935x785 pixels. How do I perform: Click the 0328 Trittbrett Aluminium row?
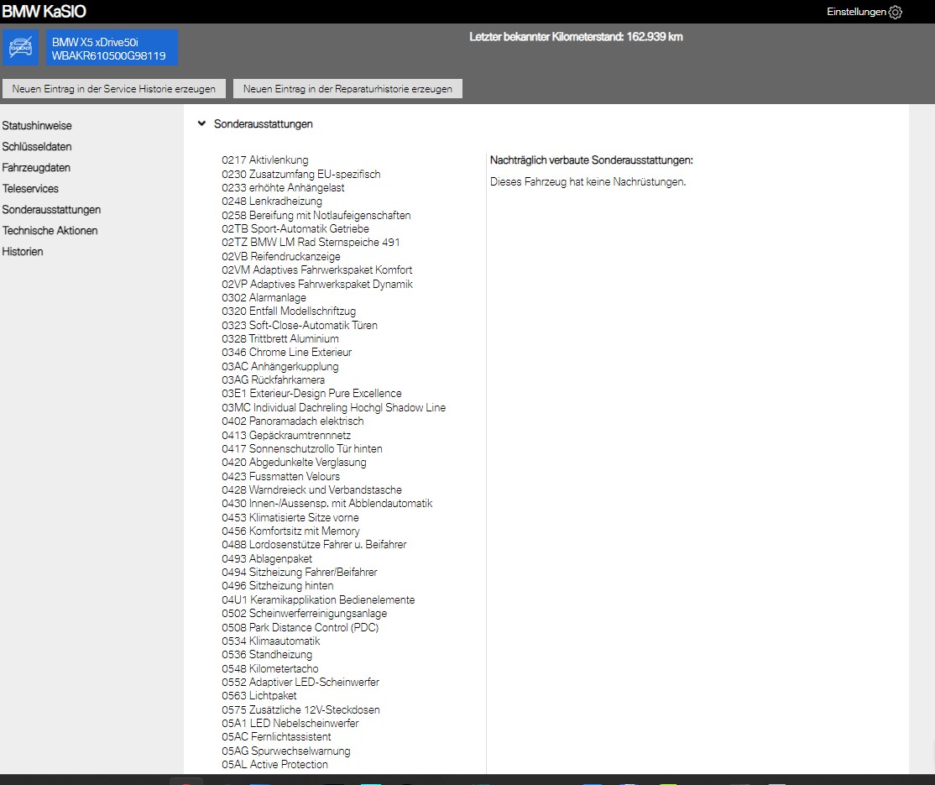click(x=280, y=338)
